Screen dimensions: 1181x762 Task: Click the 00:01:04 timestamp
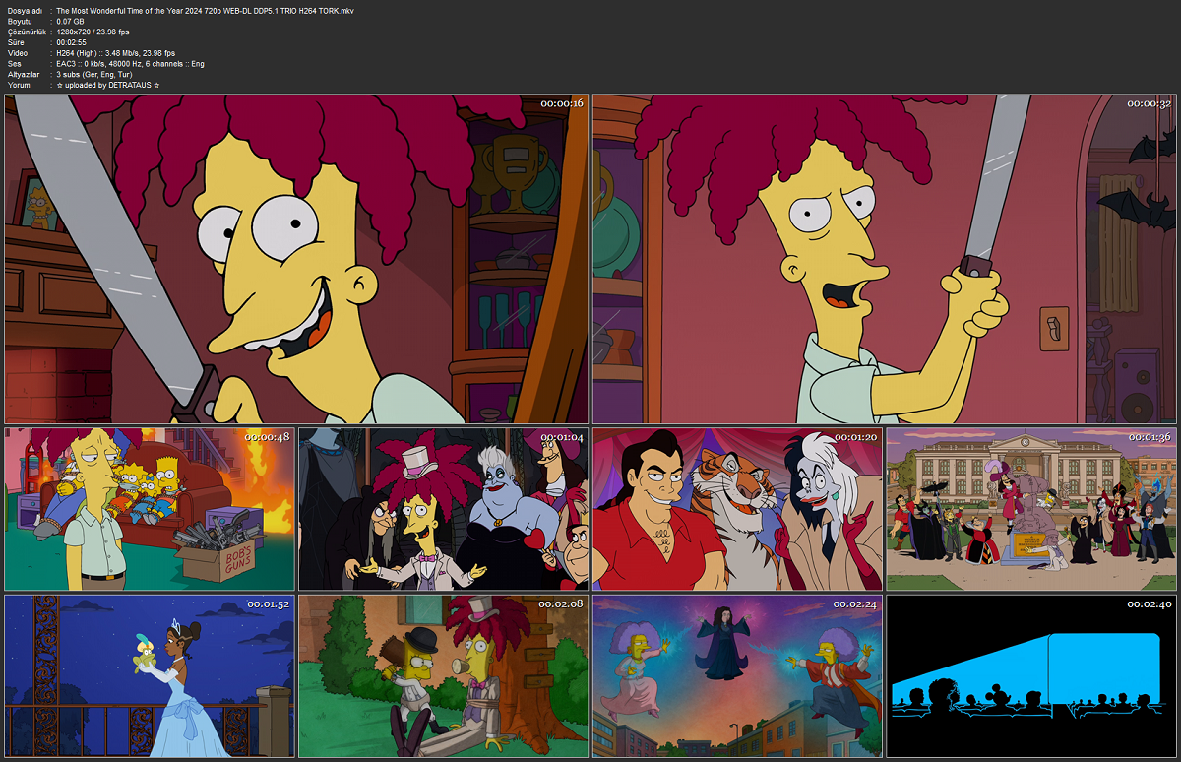click(x=561, y=437)
